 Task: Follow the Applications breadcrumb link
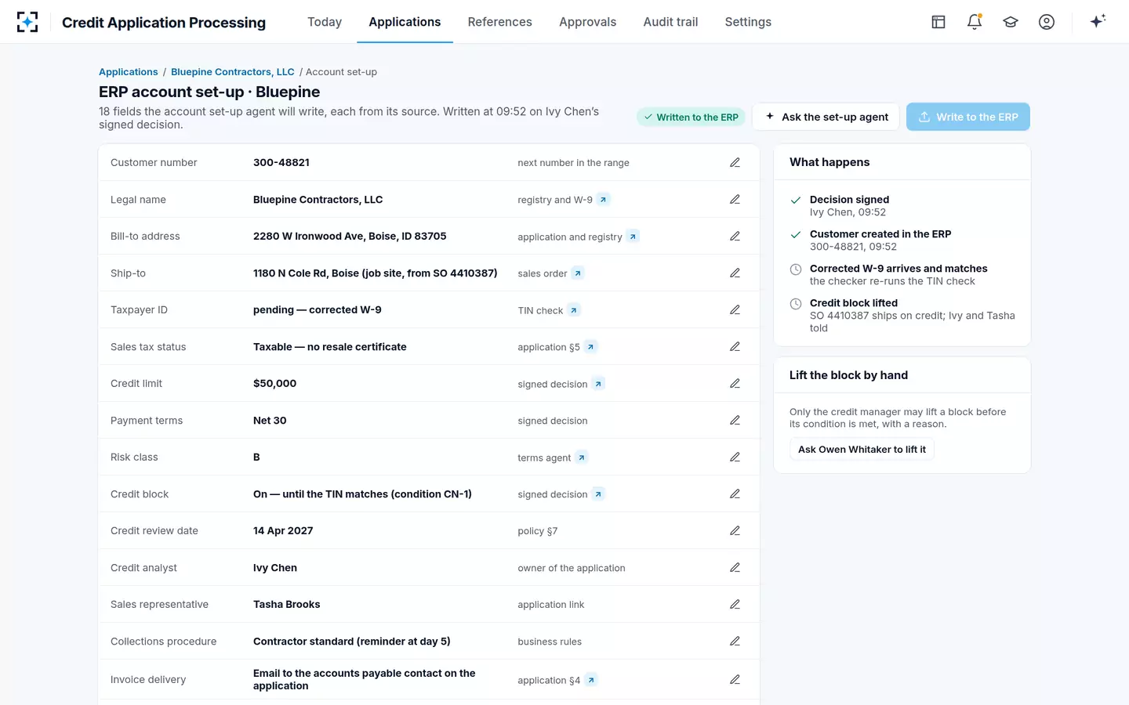(129, 72)
